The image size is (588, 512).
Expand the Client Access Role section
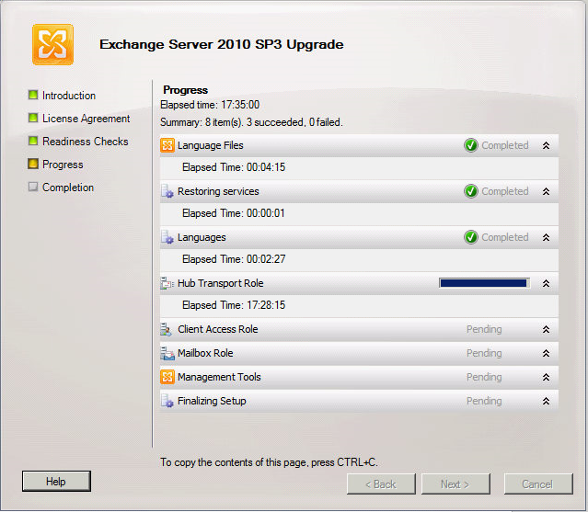click(546, 330)
